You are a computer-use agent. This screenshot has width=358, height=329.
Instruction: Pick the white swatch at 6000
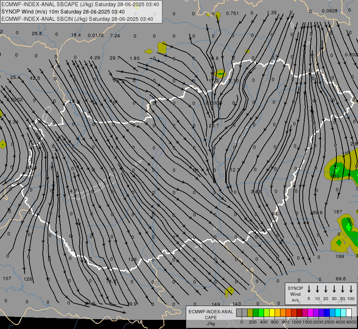click(x=348, y=313)
